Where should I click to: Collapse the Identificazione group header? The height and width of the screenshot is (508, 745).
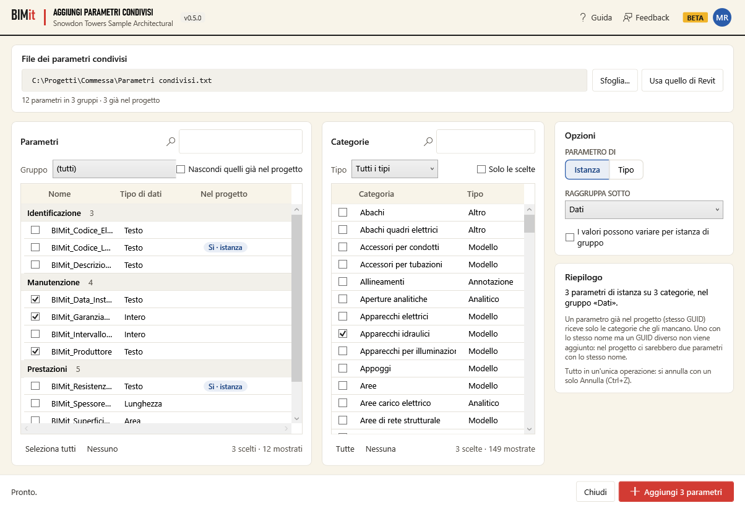pos(156,213)
